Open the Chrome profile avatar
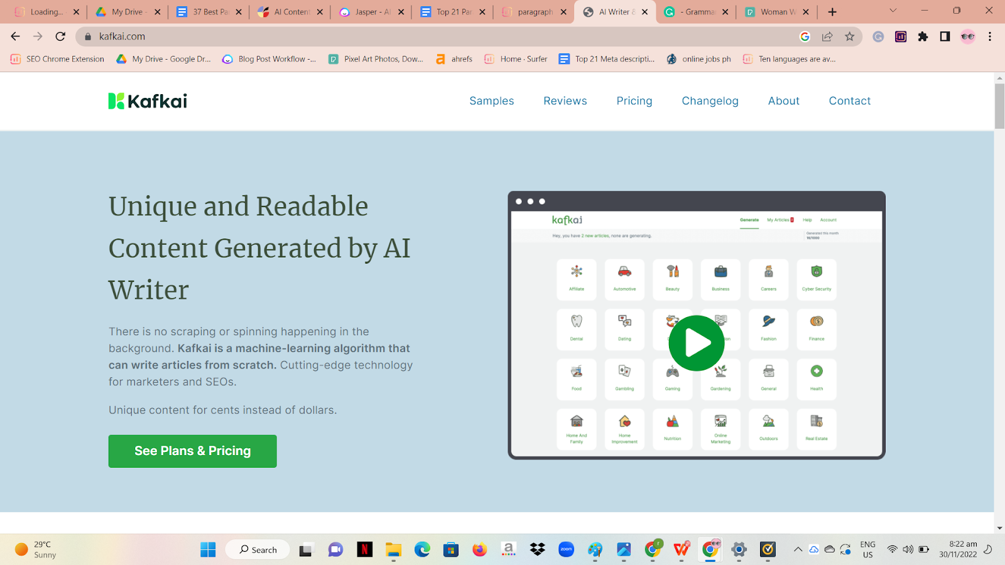Viewport: 1005px width, 565px height. [x=968, y=36]
